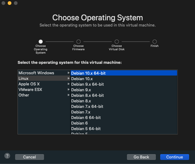The height and width of the screenshot is (164, 195).
Task: Expand the VMware ESX category arrow
Action: click(x=68, y=90)
